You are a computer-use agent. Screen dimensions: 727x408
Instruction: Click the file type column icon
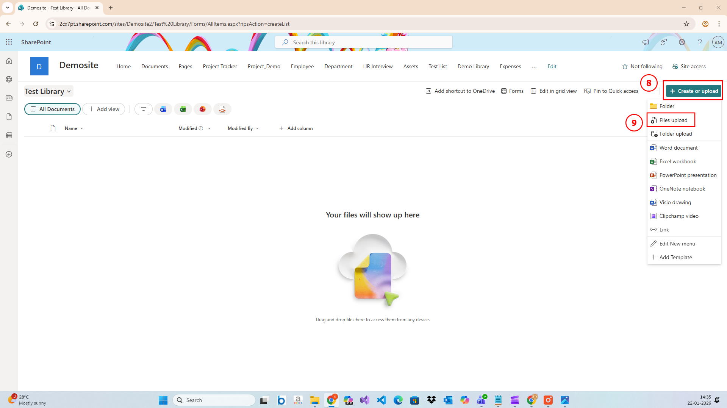point(53,128)
